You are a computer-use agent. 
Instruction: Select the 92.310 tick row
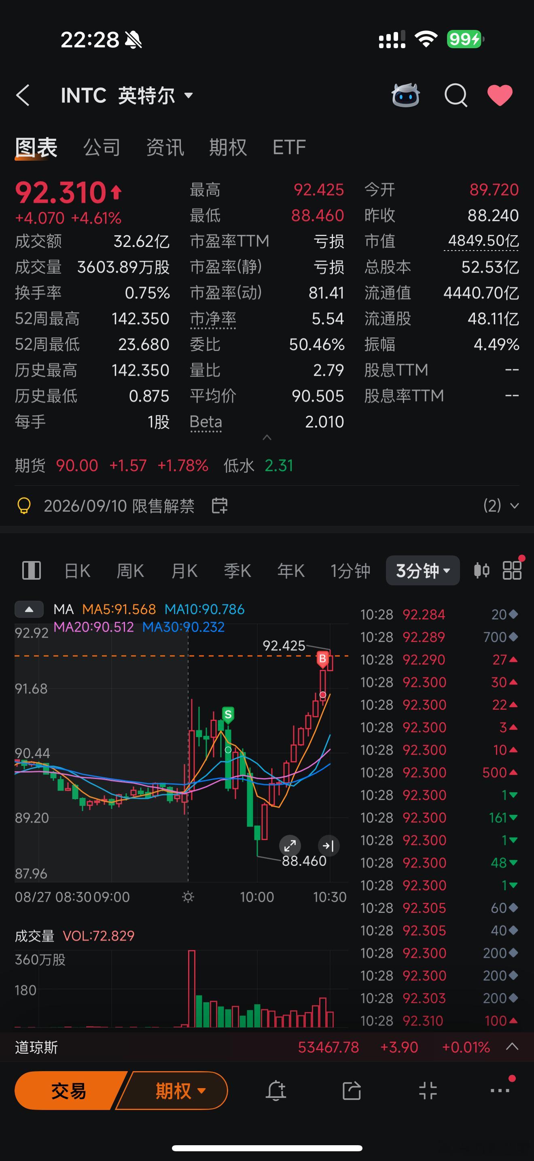(x=439, y=1021)
